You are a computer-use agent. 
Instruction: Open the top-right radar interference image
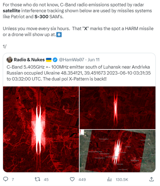(x=118, y=108)
